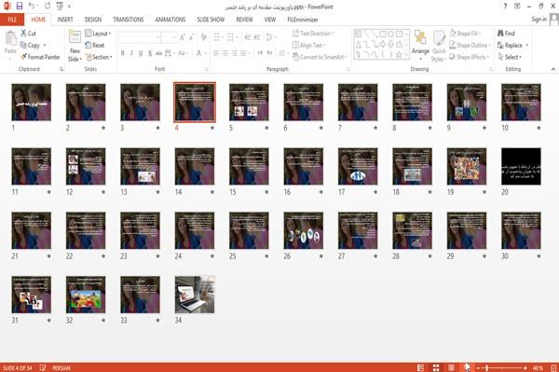Decrease font size with small A
The width and height of the screenshot is (559, 372).
(191, 37)
